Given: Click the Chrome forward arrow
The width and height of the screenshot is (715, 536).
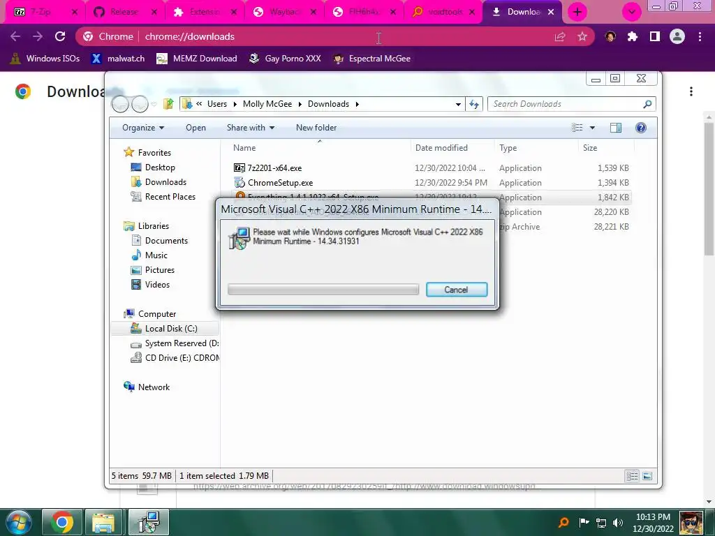Looking at the screenshot, I should 38,36.
